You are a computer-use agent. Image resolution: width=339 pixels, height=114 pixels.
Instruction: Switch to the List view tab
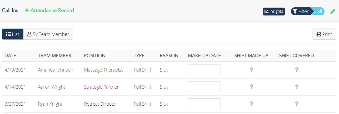pos(13,34)
